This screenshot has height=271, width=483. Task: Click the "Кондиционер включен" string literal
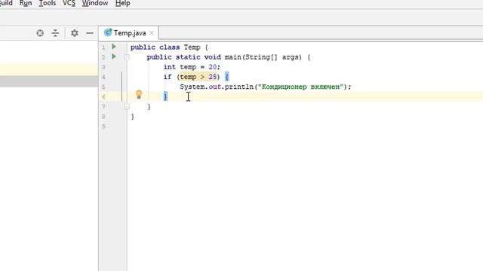[x=300, y=87]
